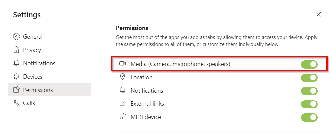Toggle the Notifications permission switch
Viewport: 332px width, 134px height.
click(309, 91)
